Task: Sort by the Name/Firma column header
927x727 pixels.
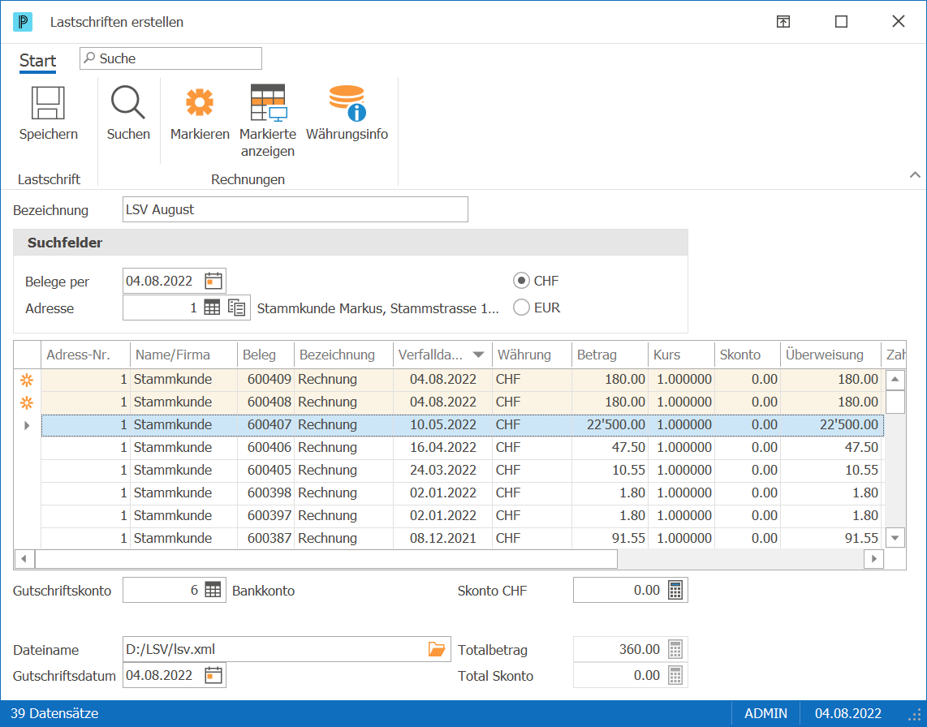Action: pyautogui.click(x=183, y=355)
